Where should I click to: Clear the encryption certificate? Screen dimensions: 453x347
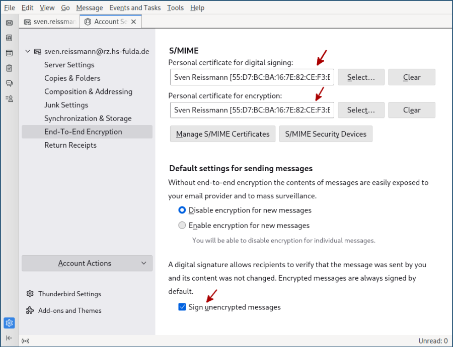(x=412, y=110)
